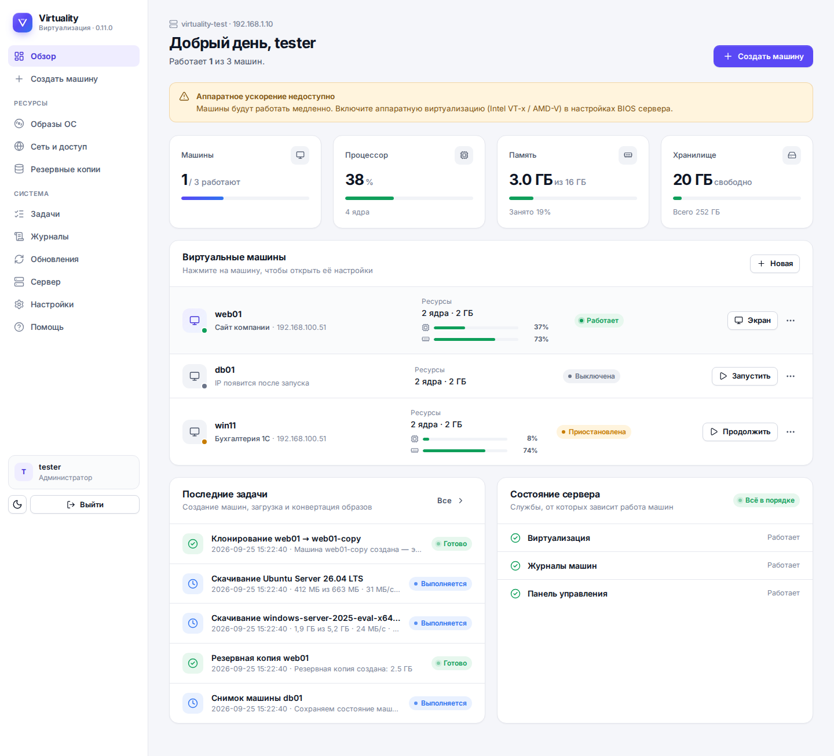Click the disk icon in Хранилище card
834x756 pixels.
coord(792,155)
